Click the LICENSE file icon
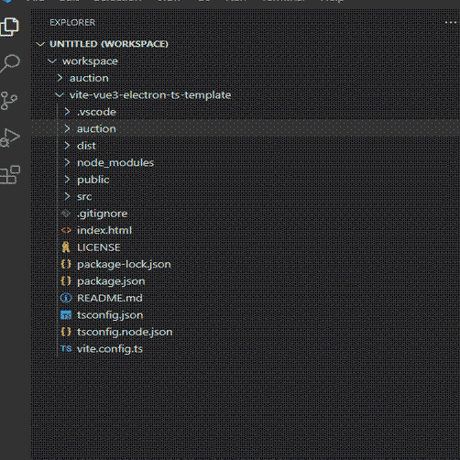The height and width of the screenshot is (460, 460). click(x=66, y=246)
